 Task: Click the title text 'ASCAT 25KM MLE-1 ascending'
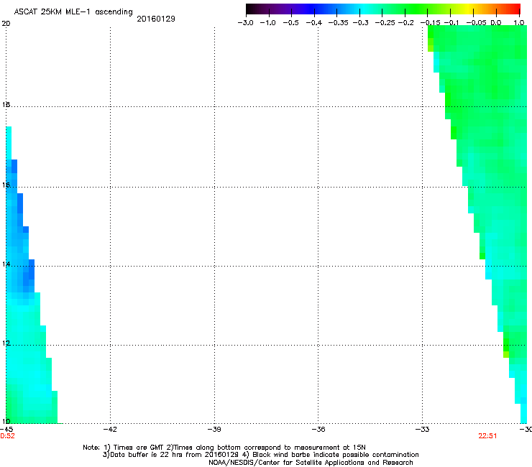click(x=73, y=12)
